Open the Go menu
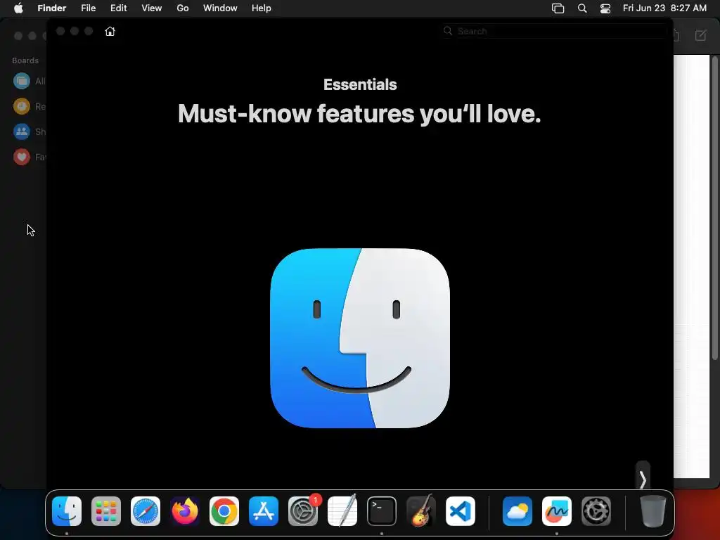 [x=183, y=8]
